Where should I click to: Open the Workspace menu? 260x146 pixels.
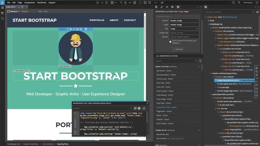tap(248, 2)
